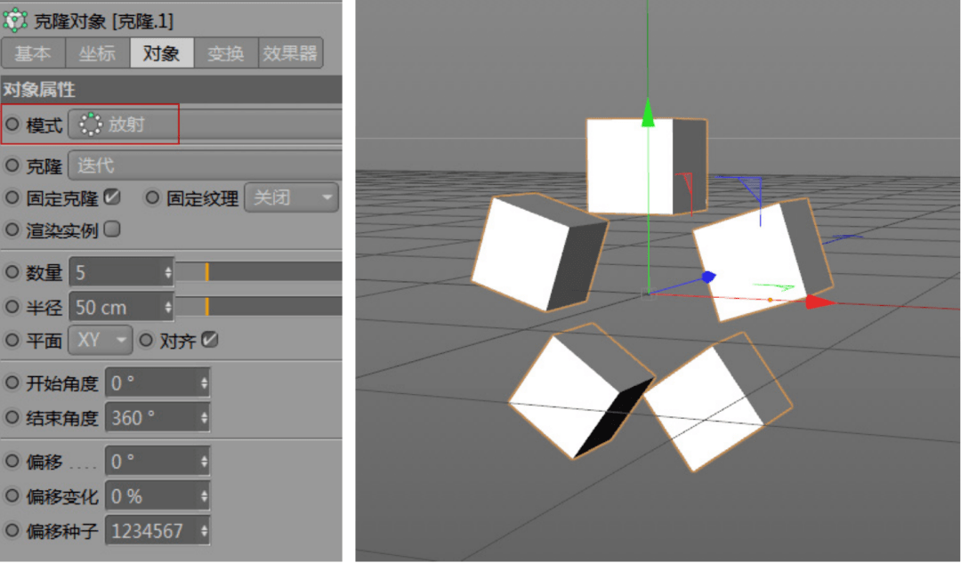
Task: Open the 效果器 tab
Action: coord(290,53)
